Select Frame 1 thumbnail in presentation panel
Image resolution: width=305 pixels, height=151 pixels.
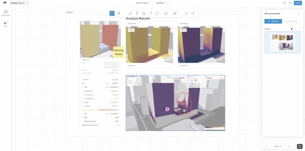[x=282, y=42]
